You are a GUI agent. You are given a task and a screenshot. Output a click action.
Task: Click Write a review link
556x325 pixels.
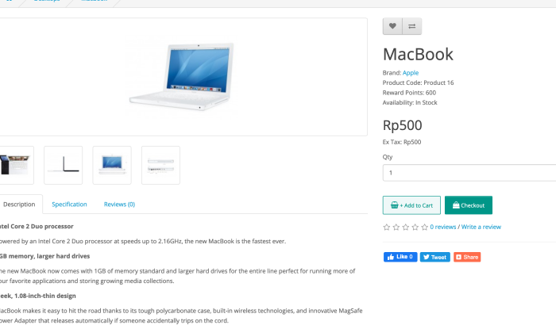click(481, 227)
